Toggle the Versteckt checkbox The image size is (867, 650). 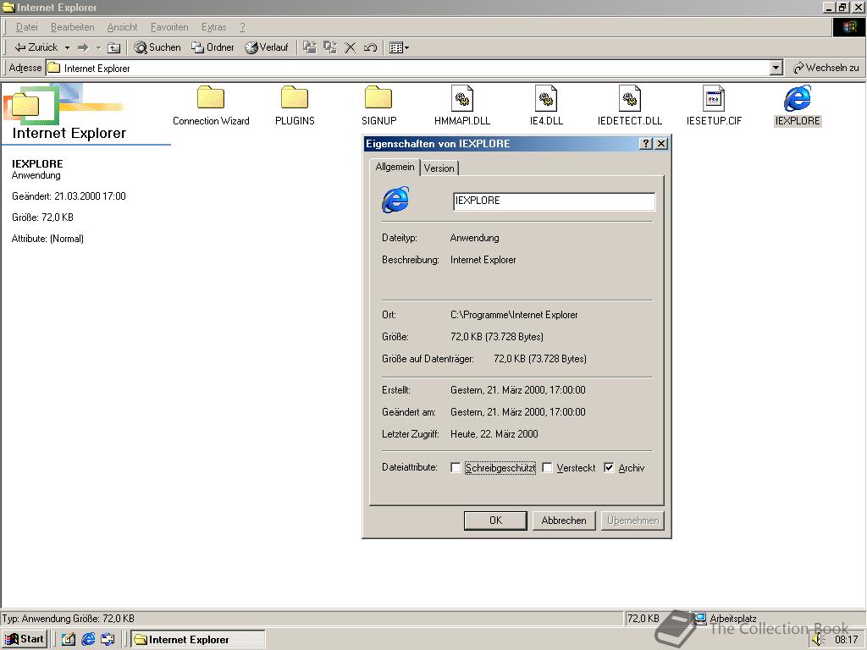pos(548,467)
